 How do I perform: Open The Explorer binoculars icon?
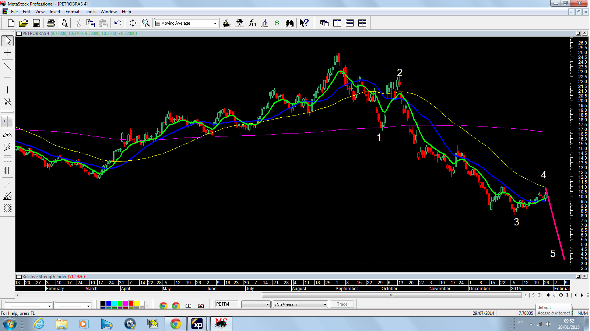[289, 23]
